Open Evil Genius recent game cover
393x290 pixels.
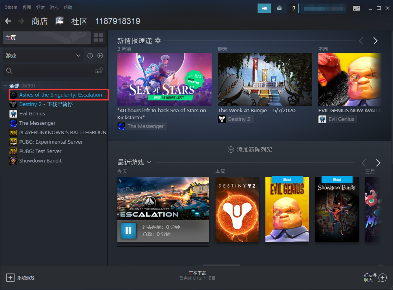click(287, 210)
